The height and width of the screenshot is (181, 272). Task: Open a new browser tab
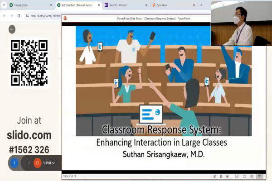pos(201,5)
